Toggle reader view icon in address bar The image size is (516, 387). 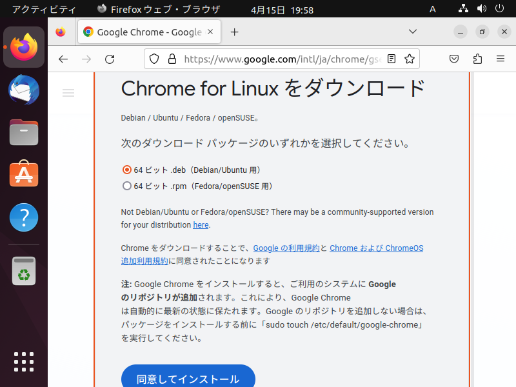point(392,59)
